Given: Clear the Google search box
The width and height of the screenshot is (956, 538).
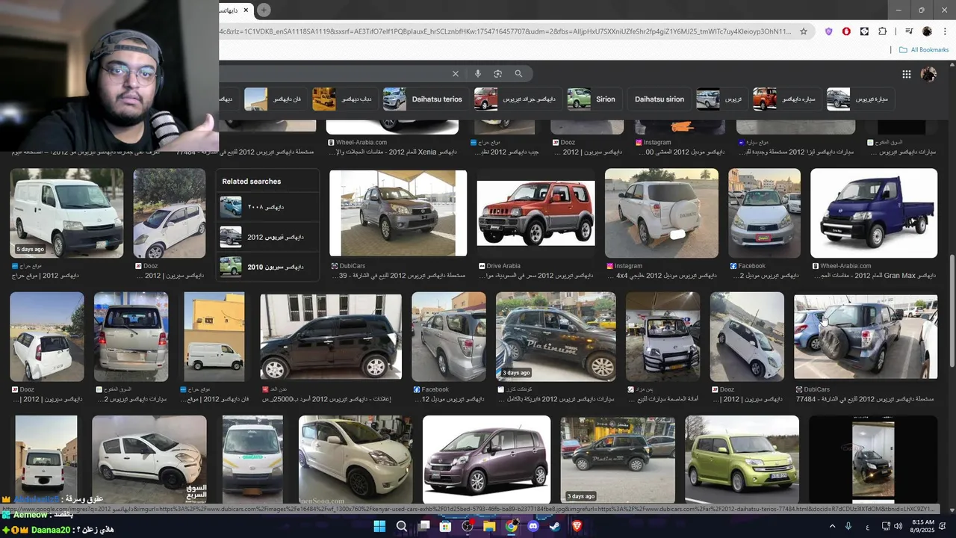Looking at the screenshot, I should pyautogui.click(x=456, y=74).
